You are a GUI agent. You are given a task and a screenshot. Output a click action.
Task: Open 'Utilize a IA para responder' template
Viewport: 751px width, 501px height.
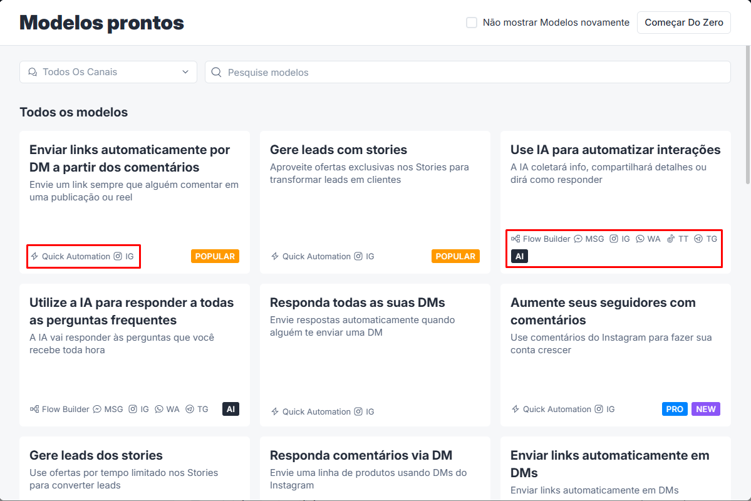click(x=134, y=355)
